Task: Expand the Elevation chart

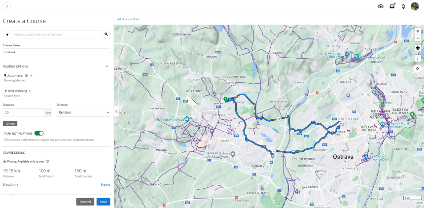Action: coord(106,184)
